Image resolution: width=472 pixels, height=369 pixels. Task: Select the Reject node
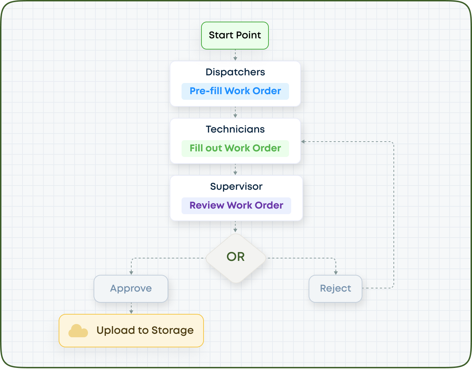[335, 288]
